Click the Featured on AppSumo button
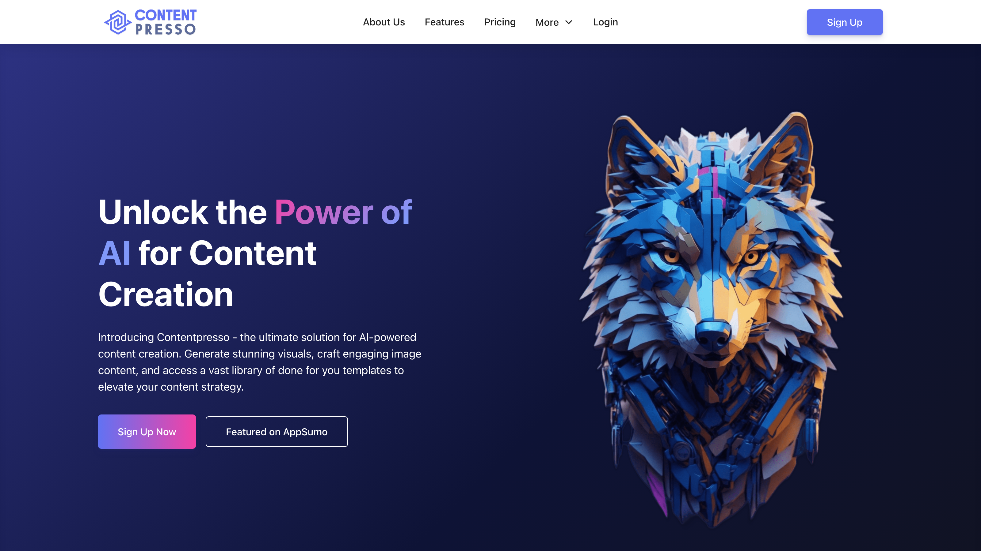The image size is (981, 551). 277,431
